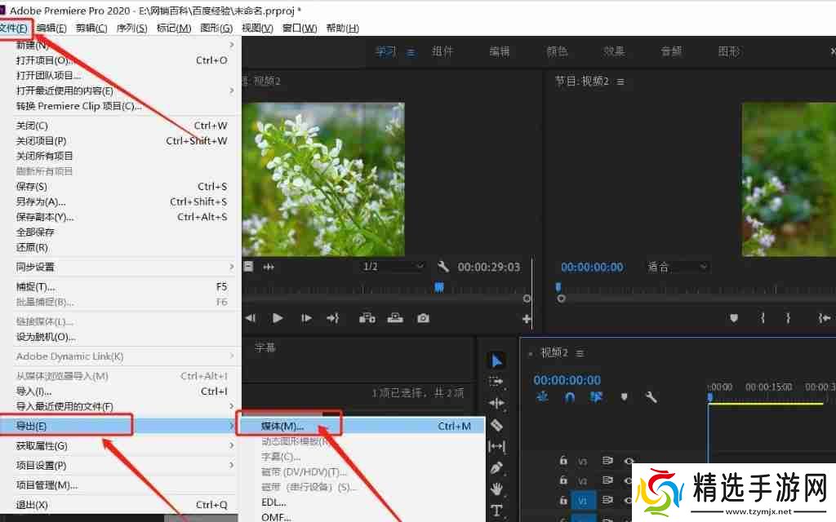
Task: Open the timeline settings wrench icon
Action: (x=651, y=396)
